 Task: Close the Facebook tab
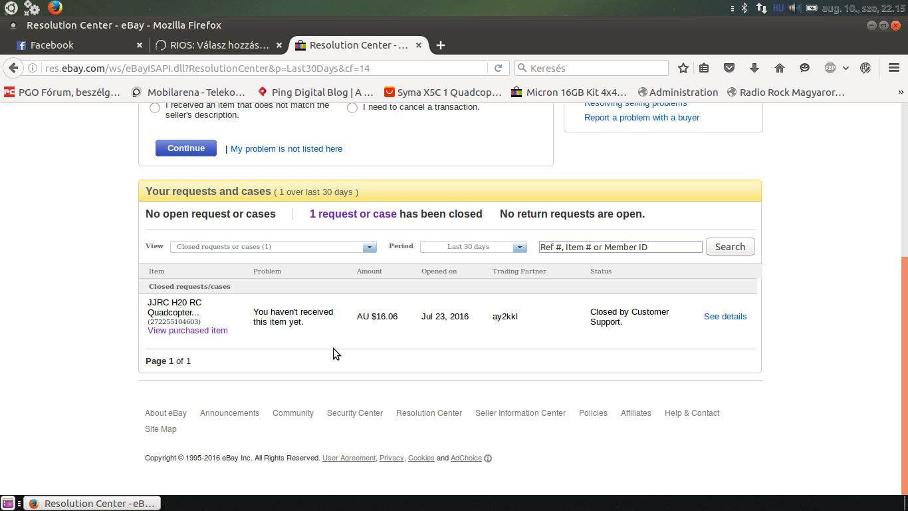point(140,45)
